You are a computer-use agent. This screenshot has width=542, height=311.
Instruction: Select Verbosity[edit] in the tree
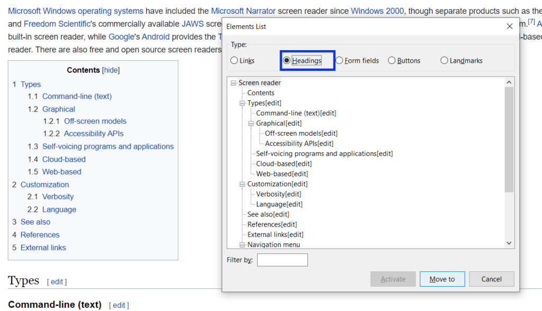[278, 194]
